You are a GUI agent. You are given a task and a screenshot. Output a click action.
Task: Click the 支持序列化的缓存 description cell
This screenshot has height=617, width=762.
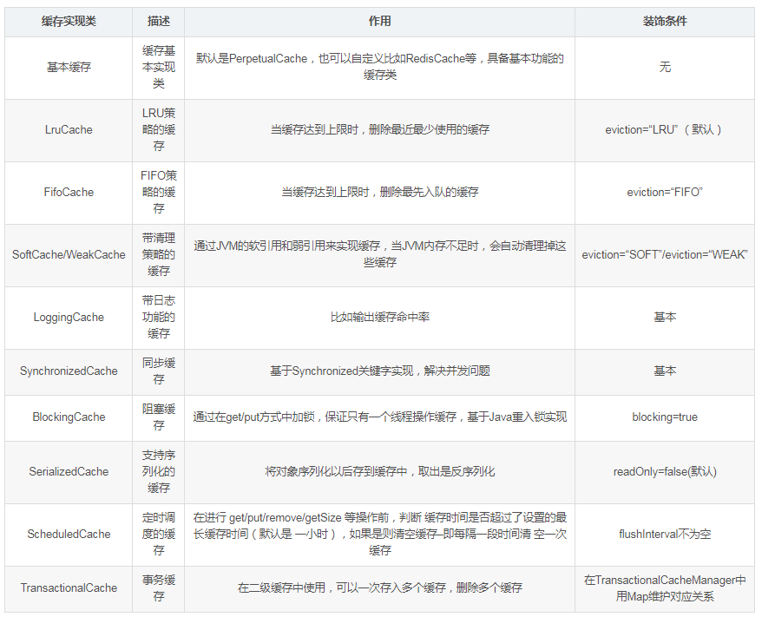(159, 472)
